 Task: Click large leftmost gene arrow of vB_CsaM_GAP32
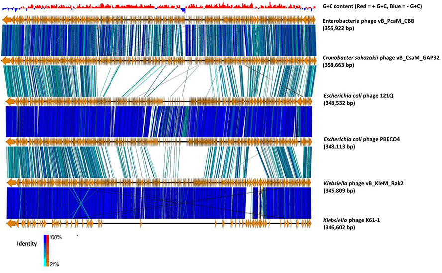pos(7,61)
